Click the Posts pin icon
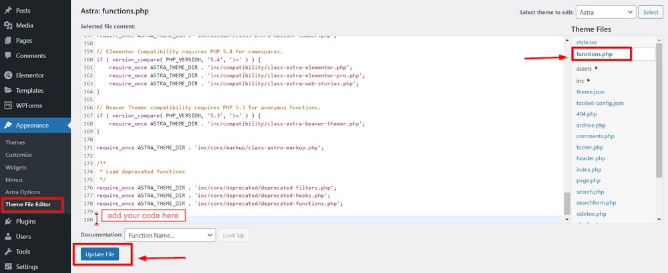The height and width of the screenshot is (273, 668). (x=7, y=10)
